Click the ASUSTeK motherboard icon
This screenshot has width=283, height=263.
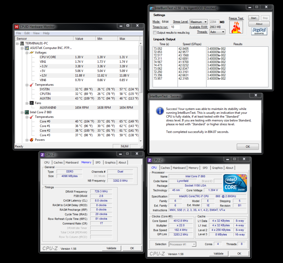tap(27, 48)
